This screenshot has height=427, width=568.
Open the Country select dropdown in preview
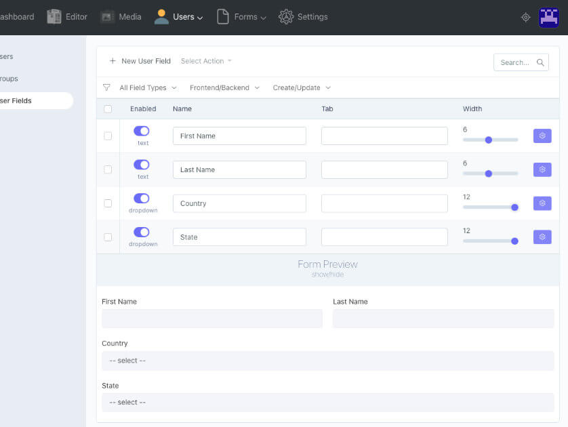click(328, 361)
